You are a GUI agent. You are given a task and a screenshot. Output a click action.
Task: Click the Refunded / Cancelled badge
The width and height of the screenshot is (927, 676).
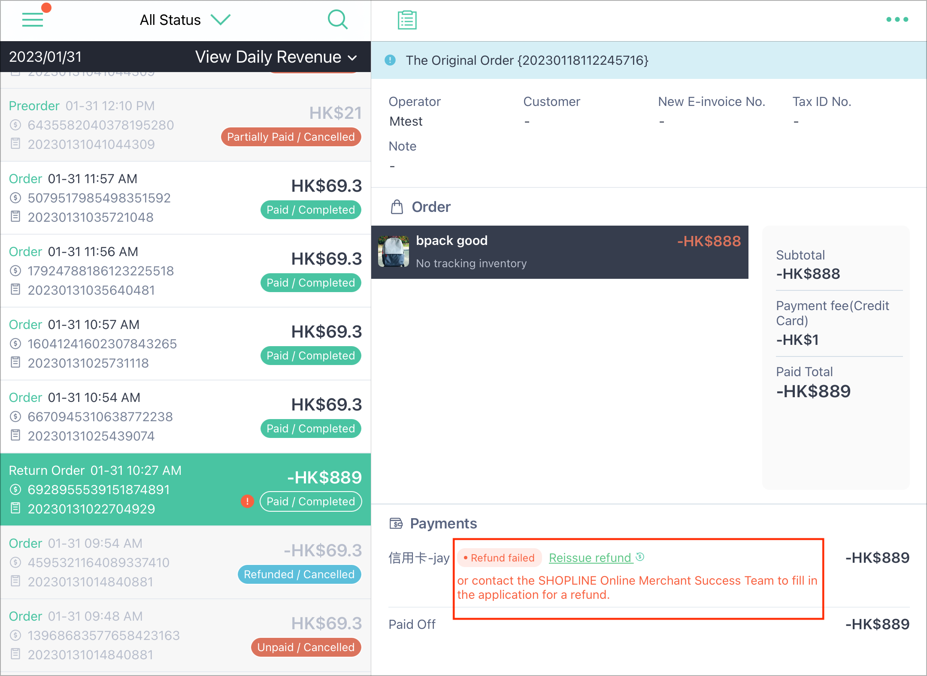point(300,574)
